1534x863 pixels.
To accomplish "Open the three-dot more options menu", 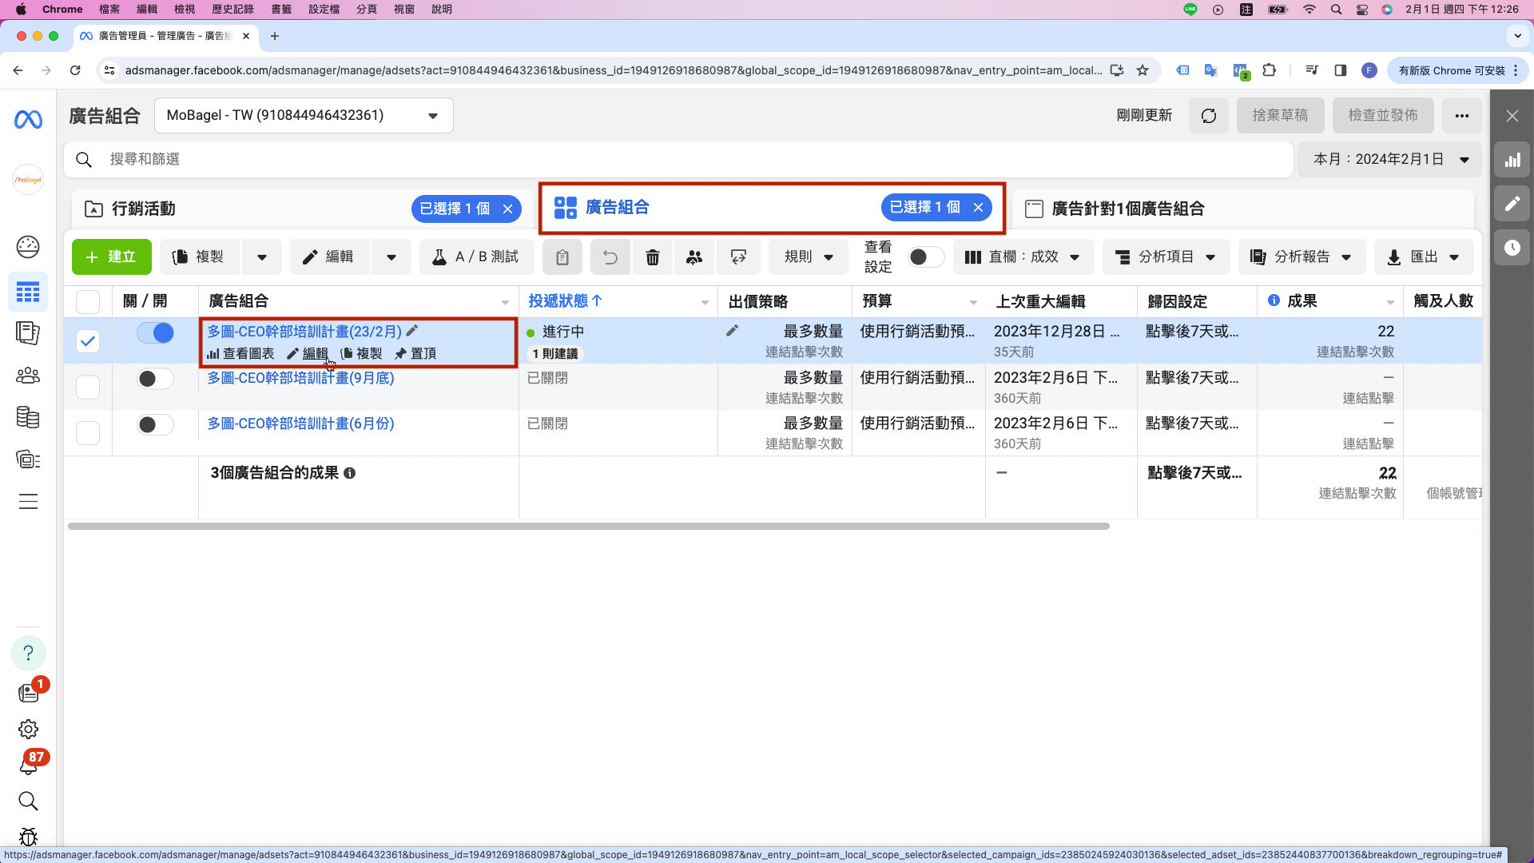I will pos(1462,116).
